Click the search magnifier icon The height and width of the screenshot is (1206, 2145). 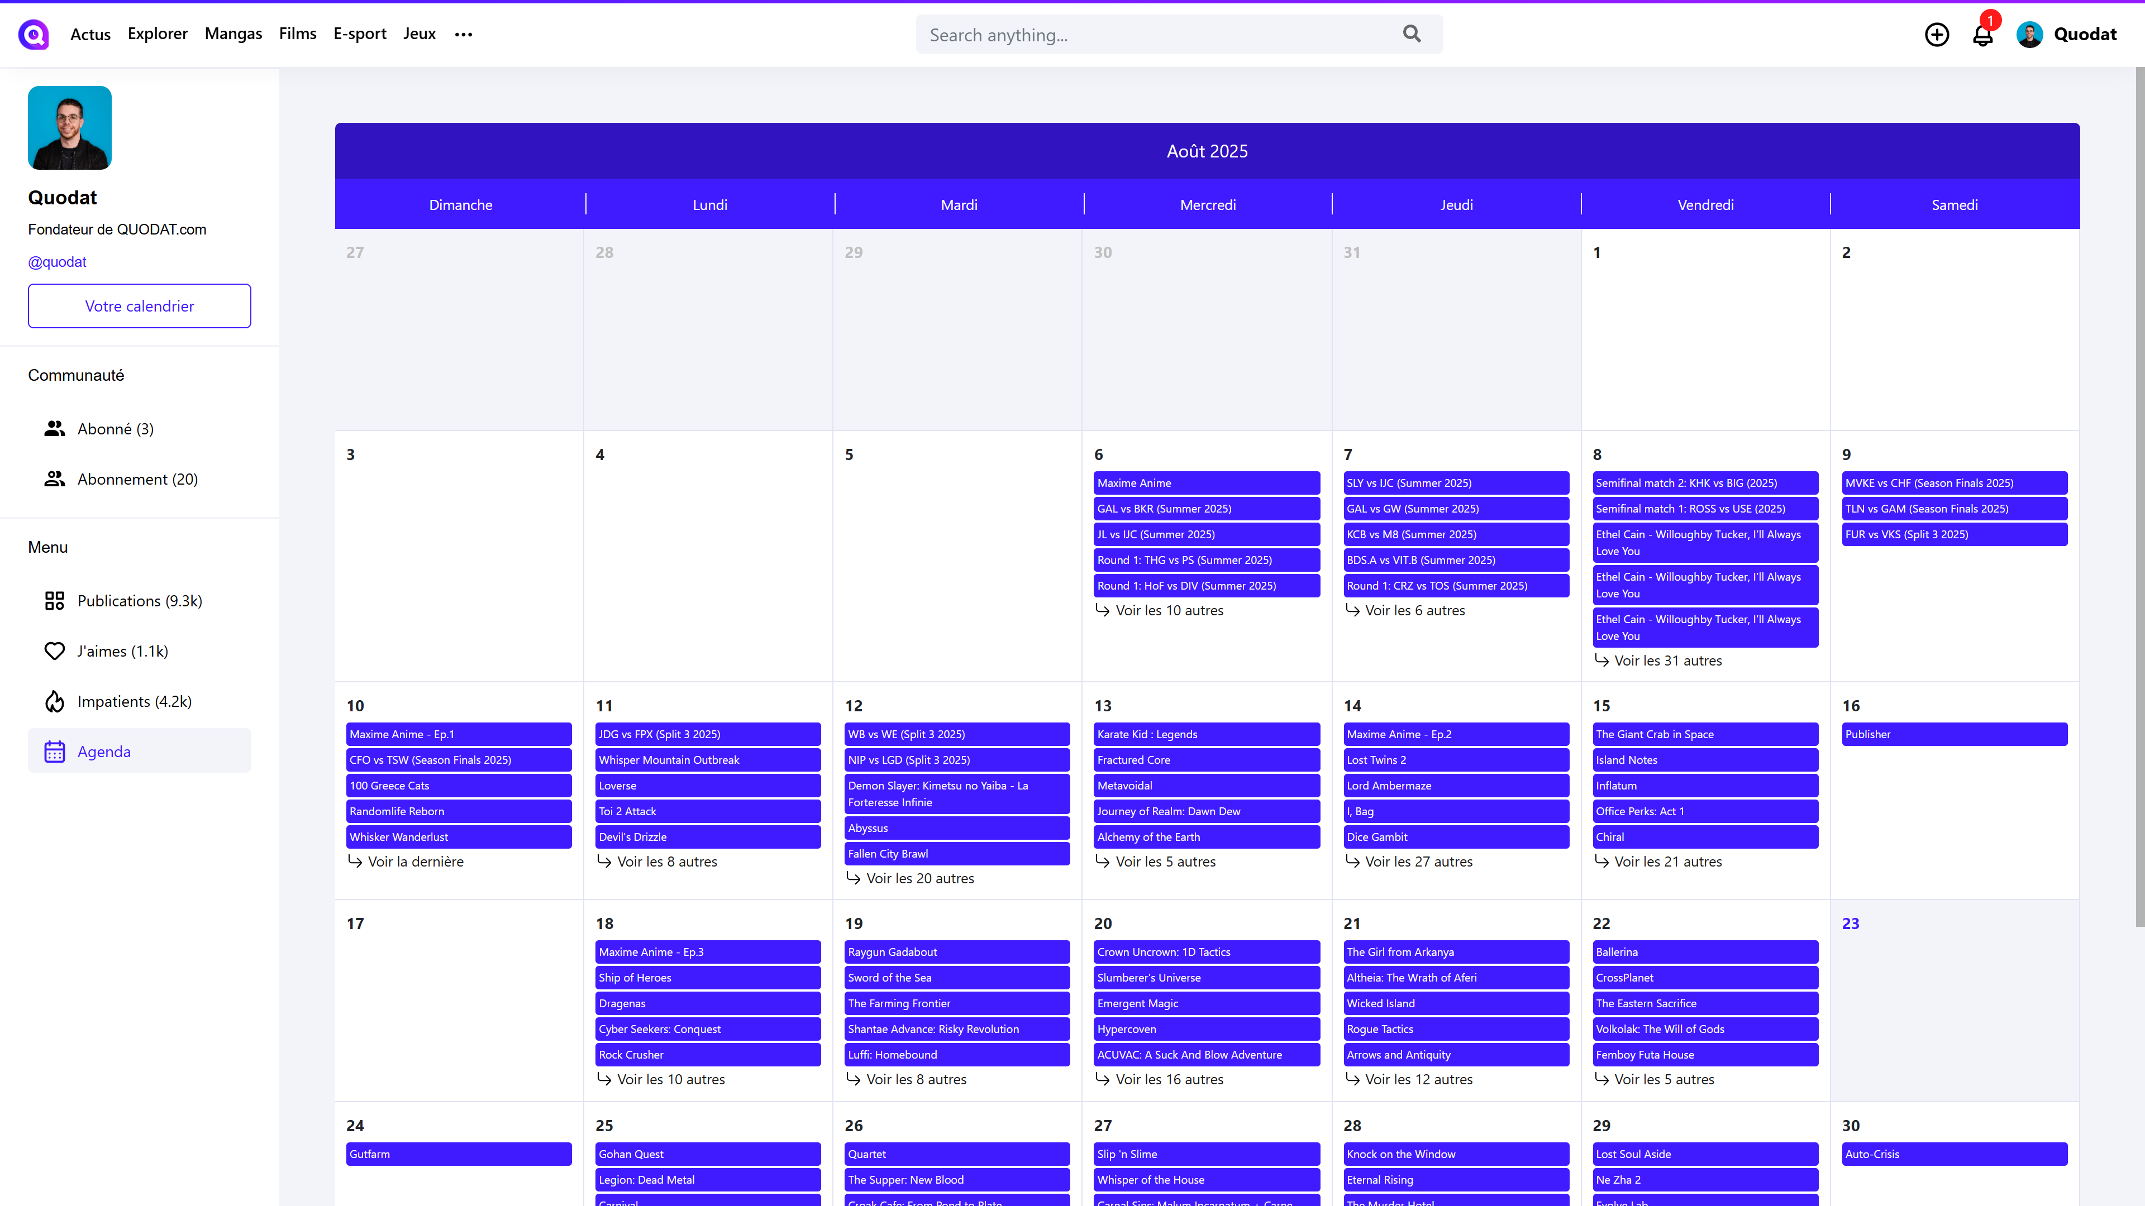[x=1412, y=34]
